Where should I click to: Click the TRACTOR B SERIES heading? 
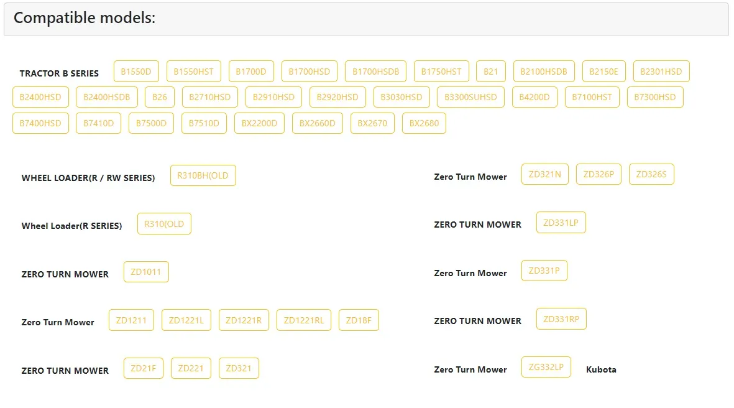click(59, 73)
